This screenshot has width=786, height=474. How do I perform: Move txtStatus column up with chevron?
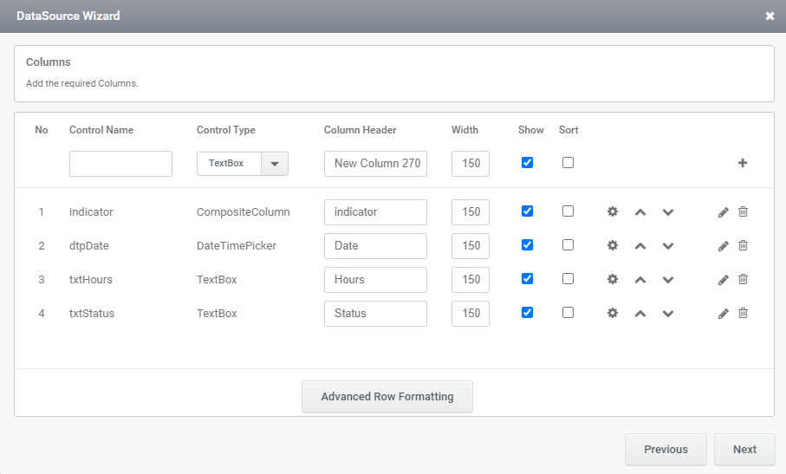pos(640,314)
